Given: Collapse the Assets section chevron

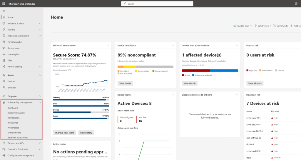Looking at the screenshot, I should [40, 75].
